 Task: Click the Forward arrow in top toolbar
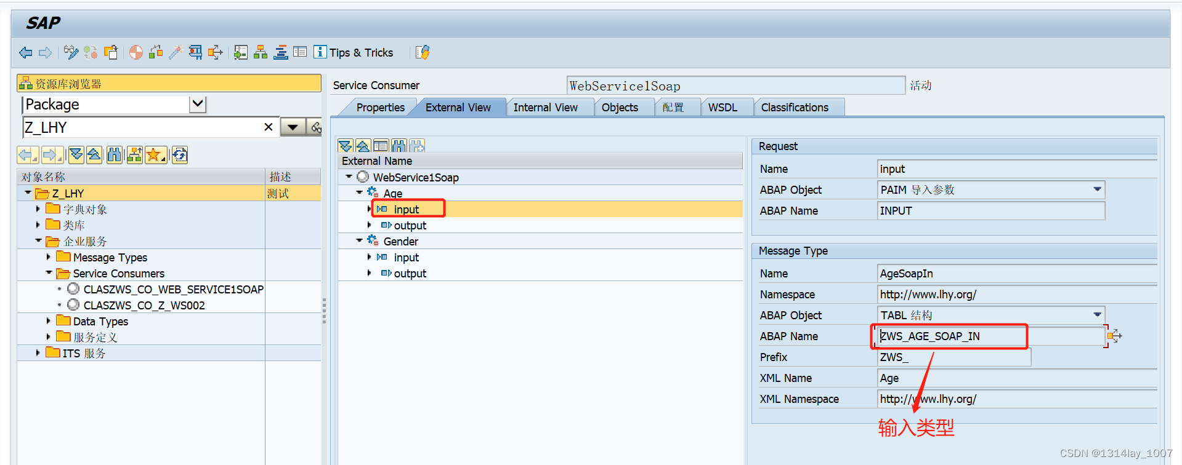(45, 53)
